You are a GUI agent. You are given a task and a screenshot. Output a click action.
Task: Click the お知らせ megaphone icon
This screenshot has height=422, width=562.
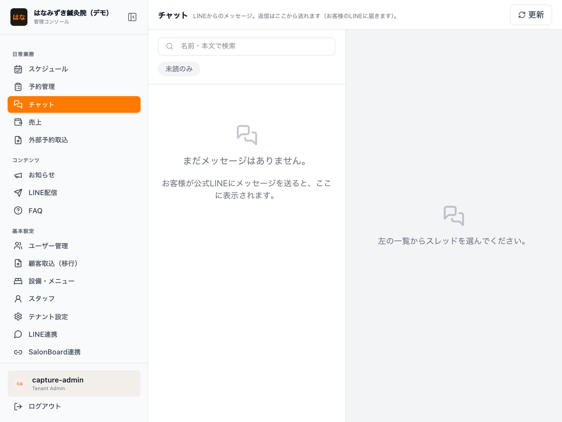click(18, 175)
